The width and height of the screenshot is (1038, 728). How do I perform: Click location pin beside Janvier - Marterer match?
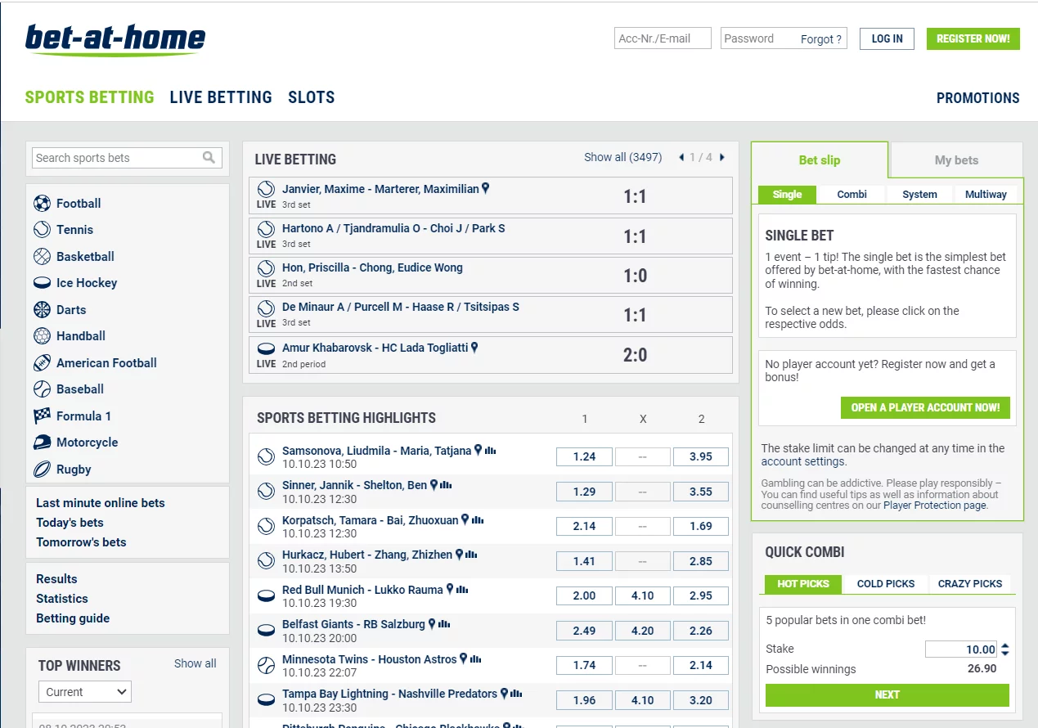point(485,189)
